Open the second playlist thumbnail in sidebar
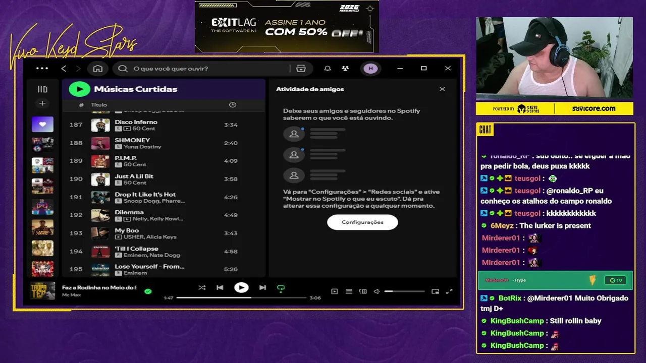This screenshot has height=363, width=646. pyautogui.click(x=42, y=145)
